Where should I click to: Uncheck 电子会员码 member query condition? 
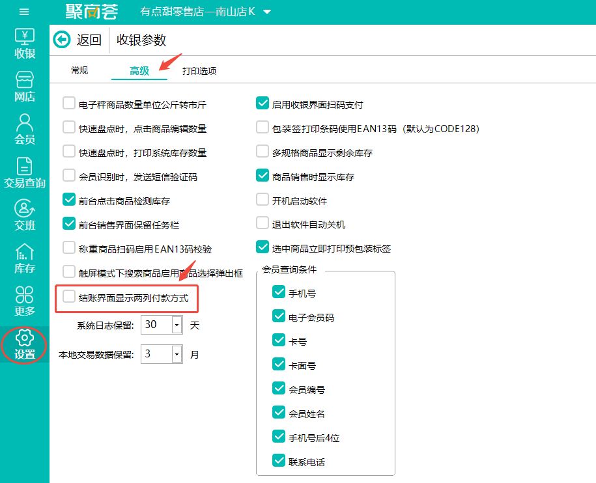point(279,316)
